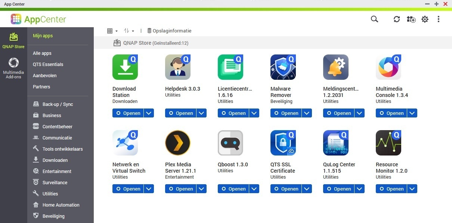Click Openen for Plex Media Server
452x223 pixels.
coord(181,189)
